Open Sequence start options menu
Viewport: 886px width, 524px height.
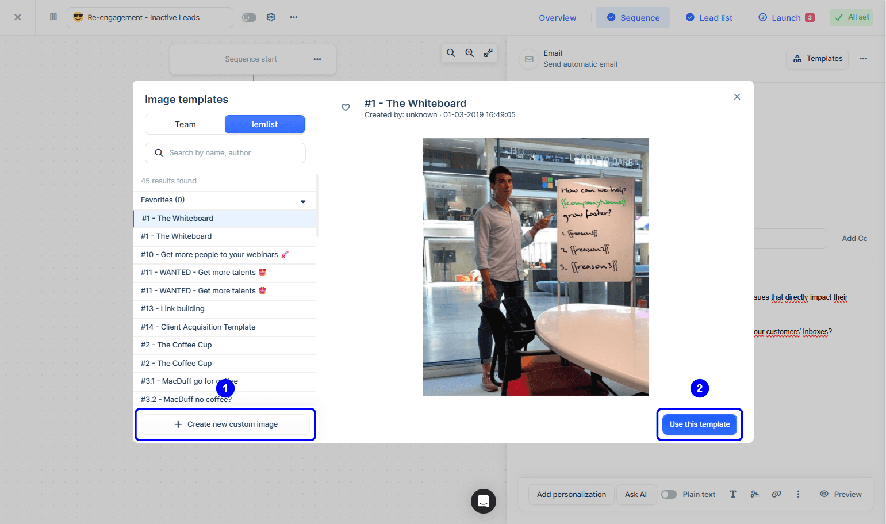[317, 59]
